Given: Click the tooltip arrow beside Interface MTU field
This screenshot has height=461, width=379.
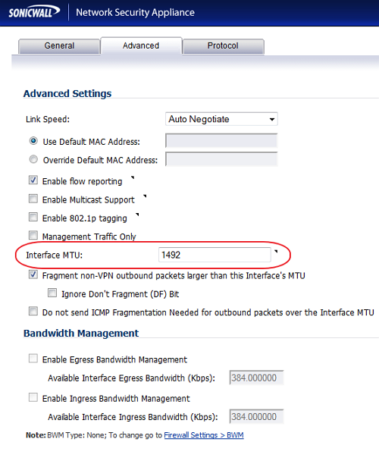Looking at the screenshot, I should (x=276, y=252).
